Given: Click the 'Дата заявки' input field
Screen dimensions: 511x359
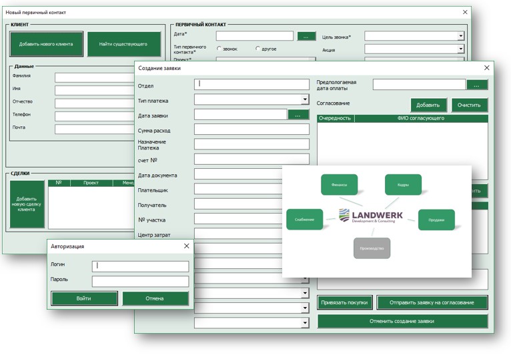Looking at the screenshot, I should point(241,114).
